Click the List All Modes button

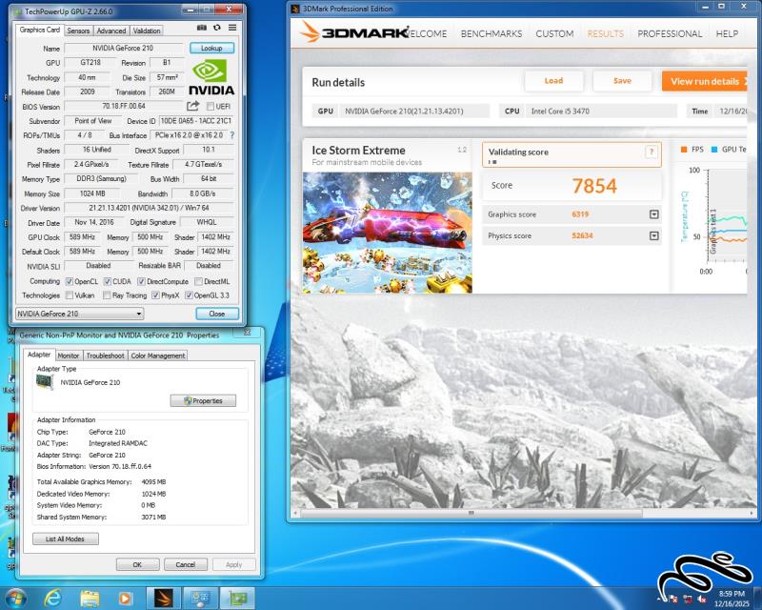pos(65,539)
